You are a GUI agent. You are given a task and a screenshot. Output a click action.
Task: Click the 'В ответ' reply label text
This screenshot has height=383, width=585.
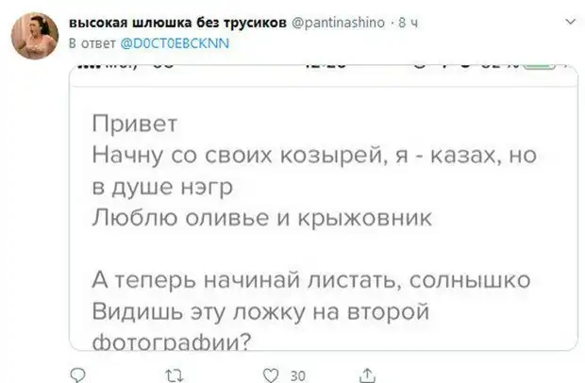point(90,42)
